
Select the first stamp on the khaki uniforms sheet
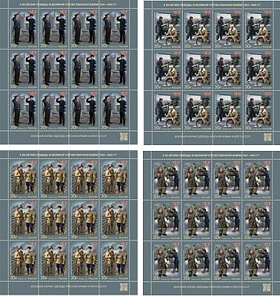click(24, 179)
